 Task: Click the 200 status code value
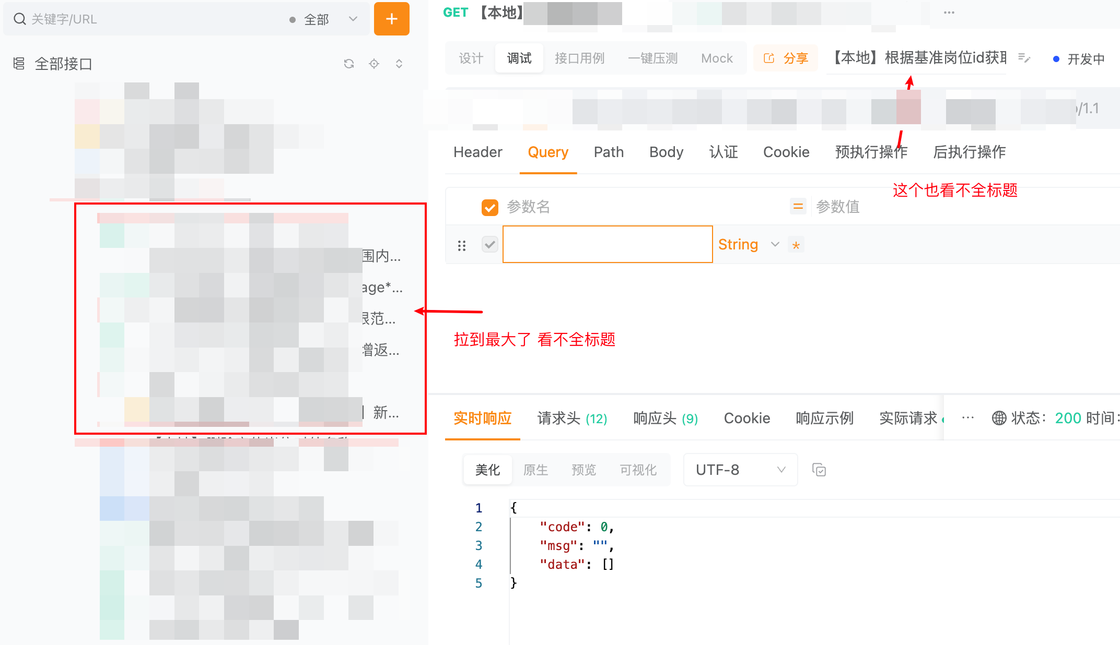[1067, 418]
